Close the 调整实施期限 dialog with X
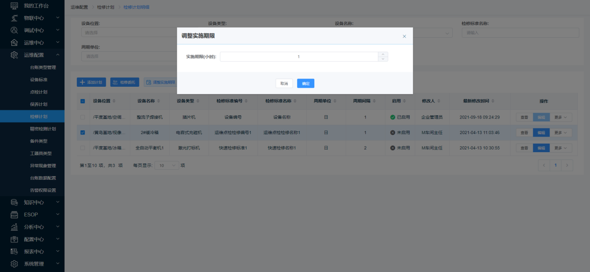 [404, 36]
